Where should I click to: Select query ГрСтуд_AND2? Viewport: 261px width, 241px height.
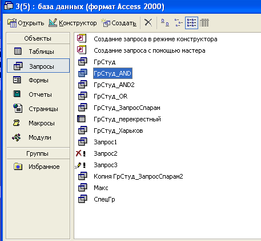coord(114,85)
